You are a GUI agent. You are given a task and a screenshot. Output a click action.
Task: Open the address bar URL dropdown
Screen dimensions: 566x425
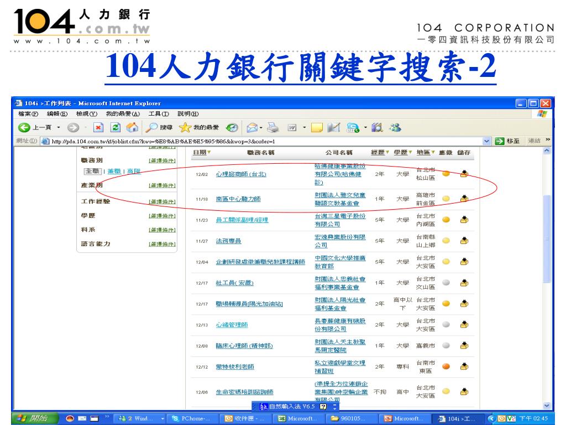(x=486, y=141)
